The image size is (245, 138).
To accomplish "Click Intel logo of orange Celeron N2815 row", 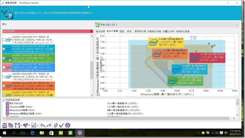I will point(9,86).
